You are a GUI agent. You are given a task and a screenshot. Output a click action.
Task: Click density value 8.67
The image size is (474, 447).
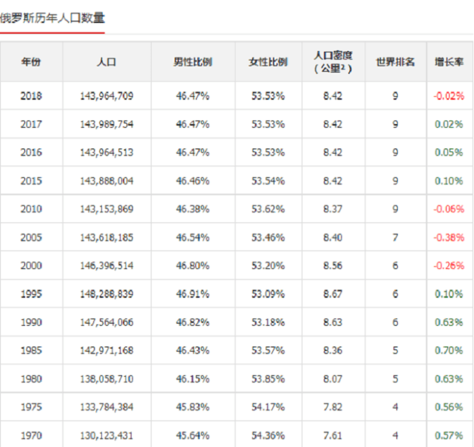click(x=333, y=294)
